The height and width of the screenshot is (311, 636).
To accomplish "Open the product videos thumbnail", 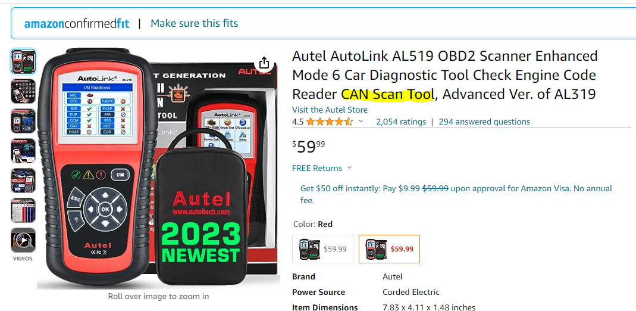I will point(23,240).
